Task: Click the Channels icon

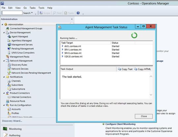Action: tap(9, 81)
